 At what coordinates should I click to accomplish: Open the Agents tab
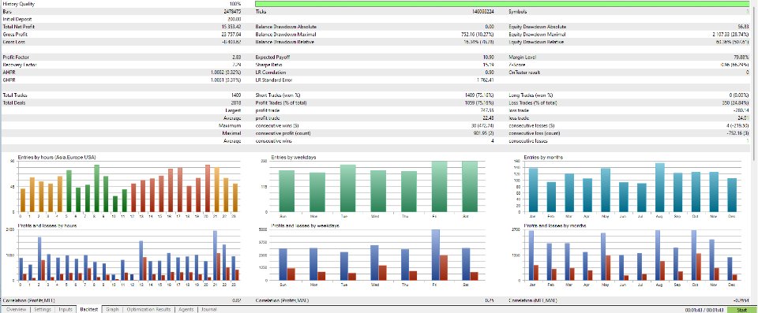(186, 310)
